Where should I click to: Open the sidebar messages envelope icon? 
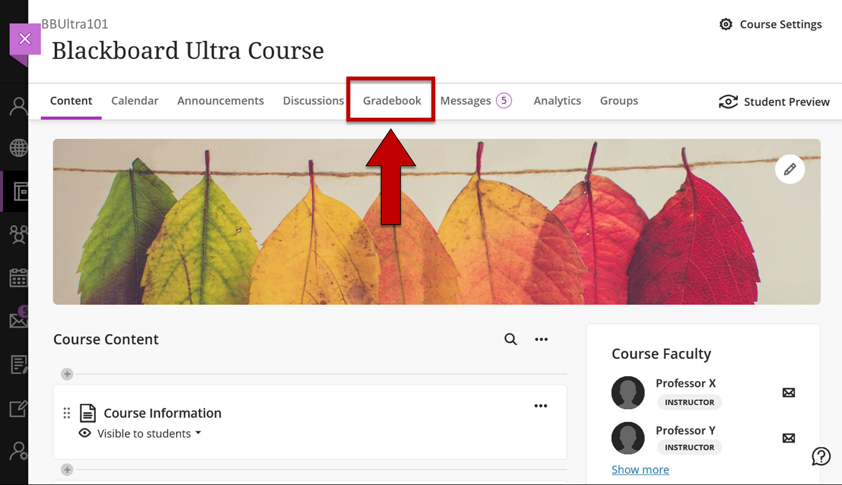click(x=18, y=320)
